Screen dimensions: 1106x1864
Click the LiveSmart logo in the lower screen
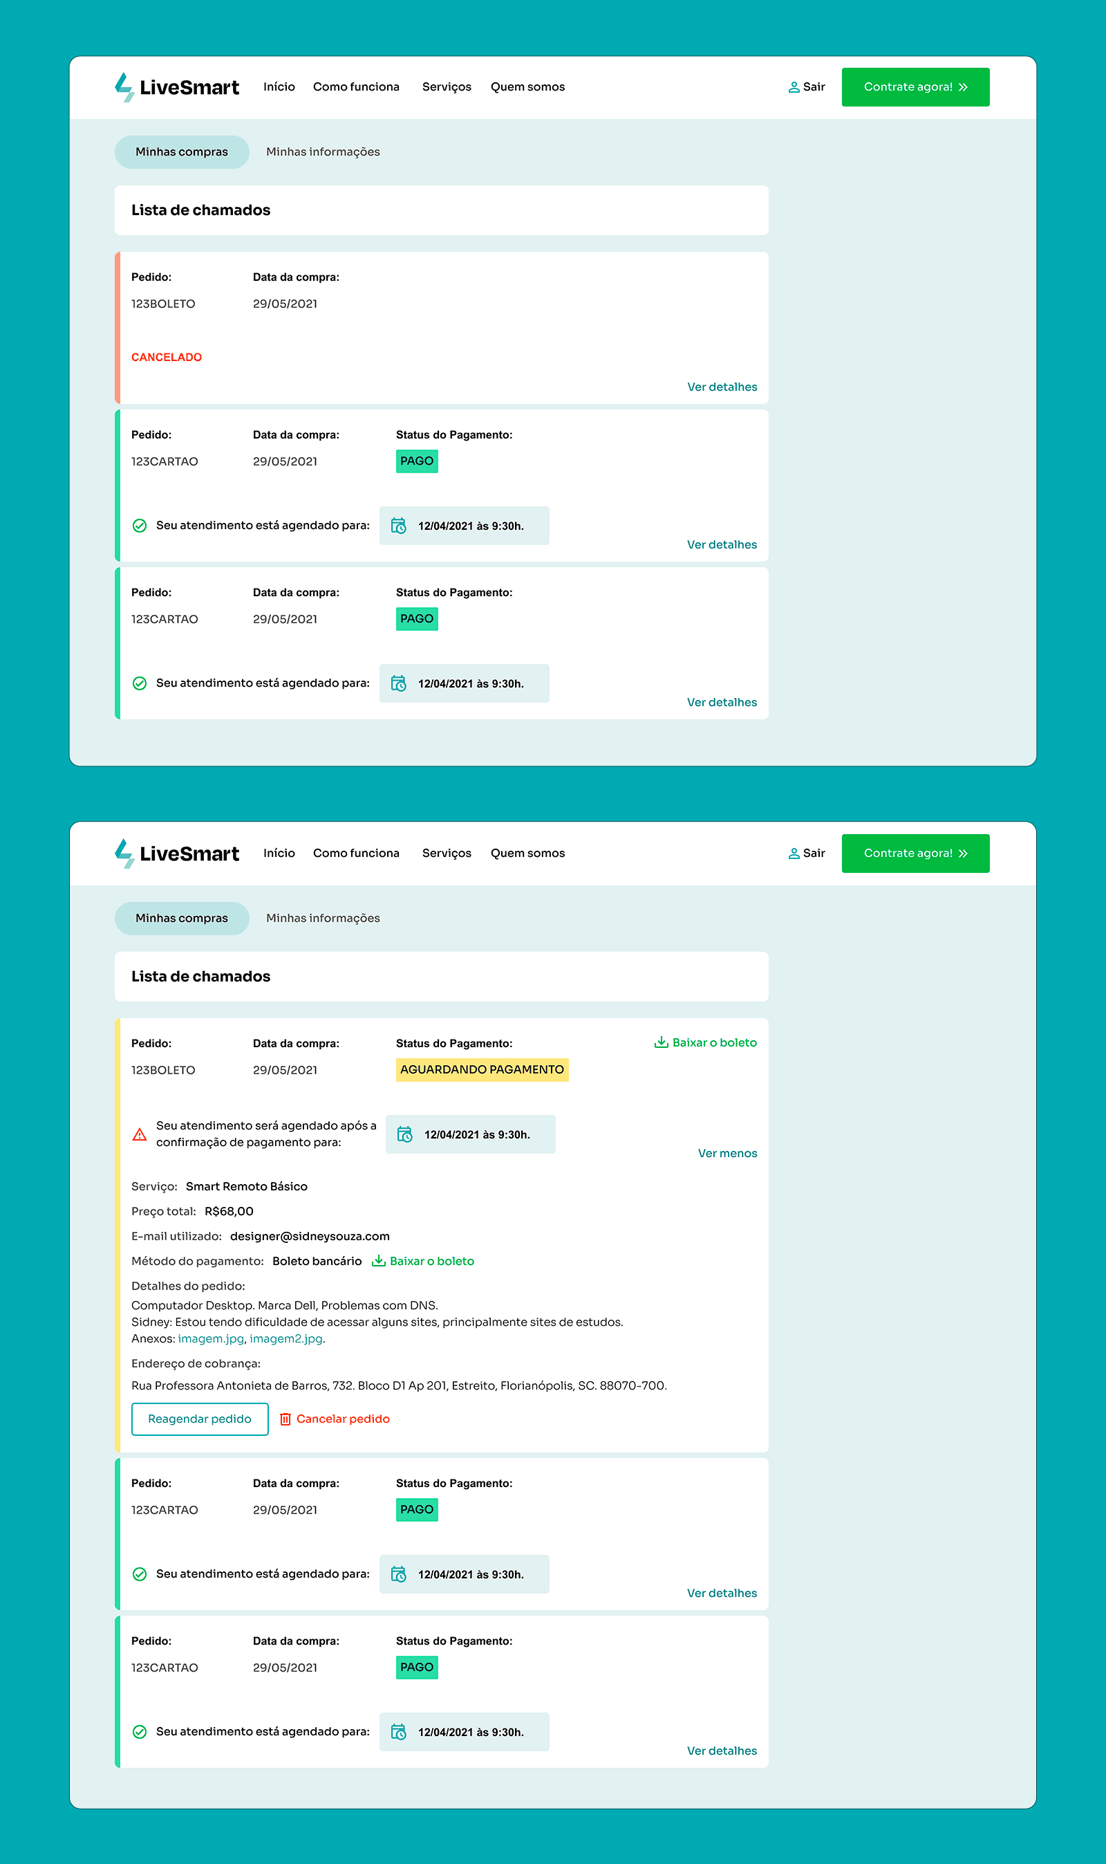coord(177,853)
